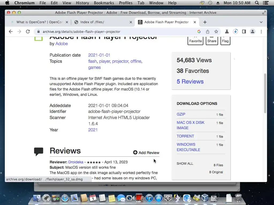
Task: Download the WINDOWS EXECUTABLE
Action: pos(188,147)
